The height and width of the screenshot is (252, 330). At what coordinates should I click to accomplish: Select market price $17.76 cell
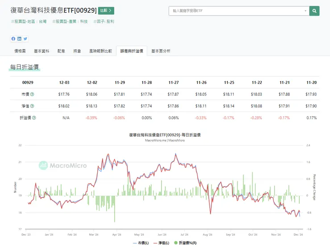(x=64, y=94)
